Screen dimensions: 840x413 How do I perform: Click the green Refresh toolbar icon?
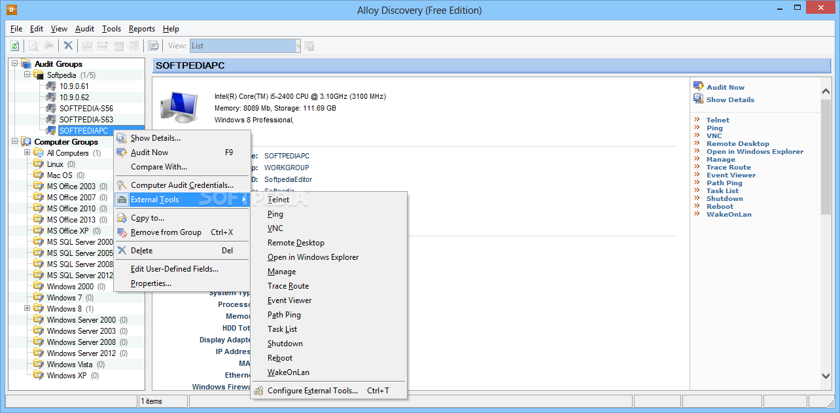click(x=15, y=46)
